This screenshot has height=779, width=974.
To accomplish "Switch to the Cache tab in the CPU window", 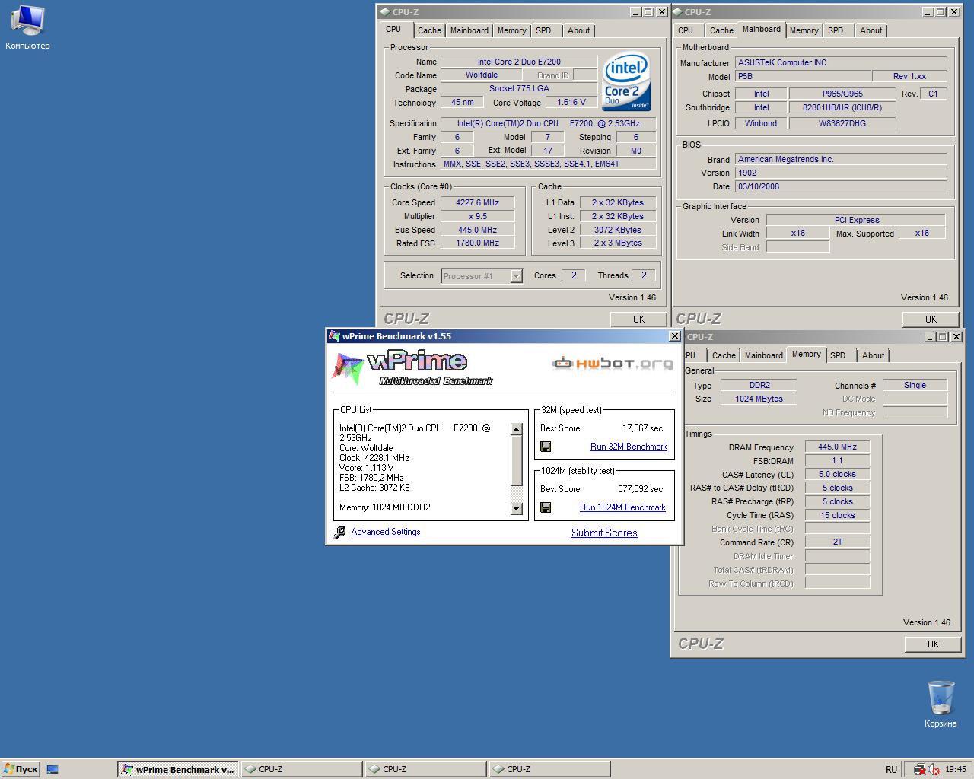I will tap(429, 30).
